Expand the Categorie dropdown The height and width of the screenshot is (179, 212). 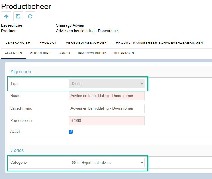(107, 163)
